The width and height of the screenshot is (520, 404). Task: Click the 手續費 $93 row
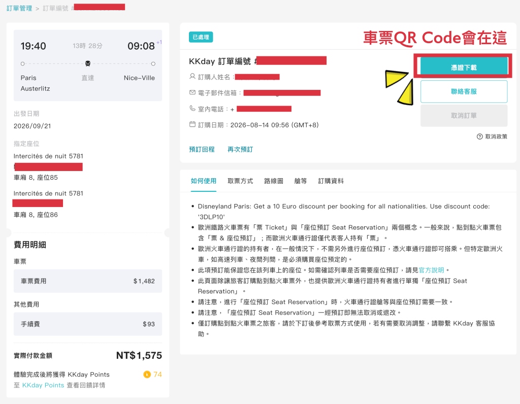pyautogui.click(x=87, y=324)
